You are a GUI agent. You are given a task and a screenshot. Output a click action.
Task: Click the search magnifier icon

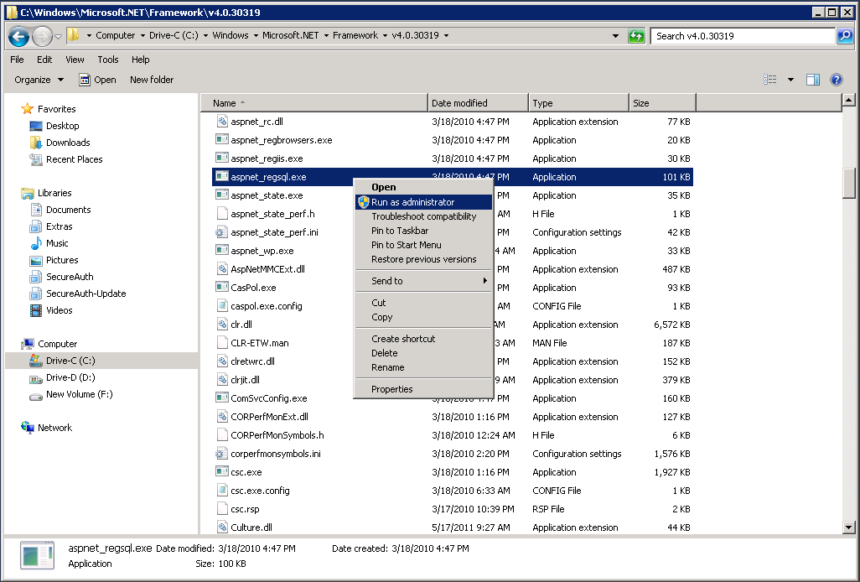pyautogui.click(x=845, y=36)
